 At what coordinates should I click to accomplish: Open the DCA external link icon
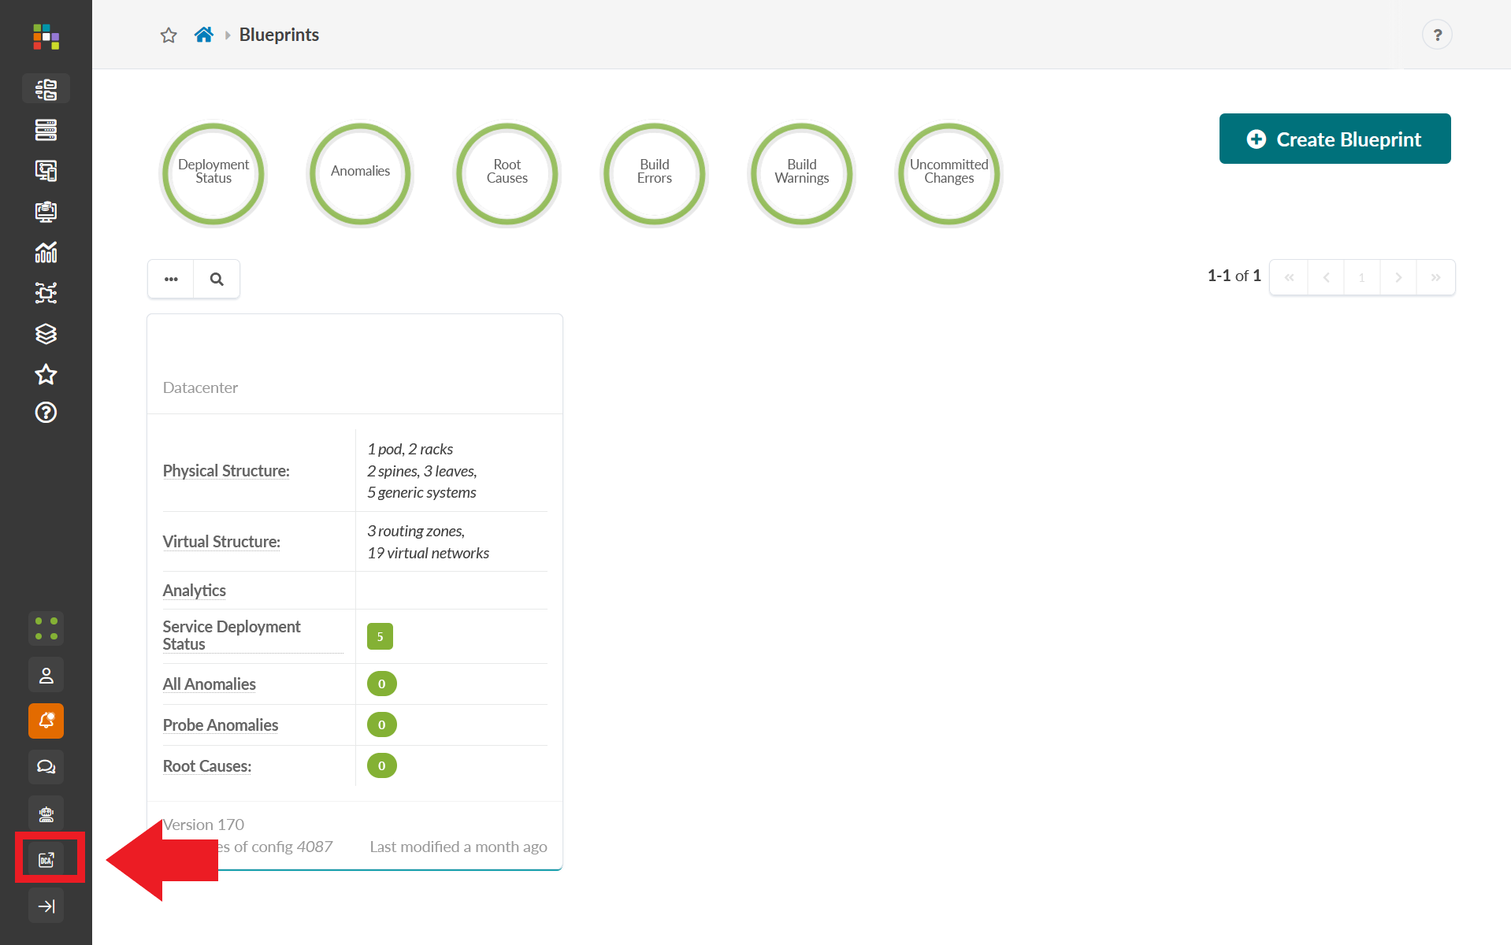[x=46, y=859]
